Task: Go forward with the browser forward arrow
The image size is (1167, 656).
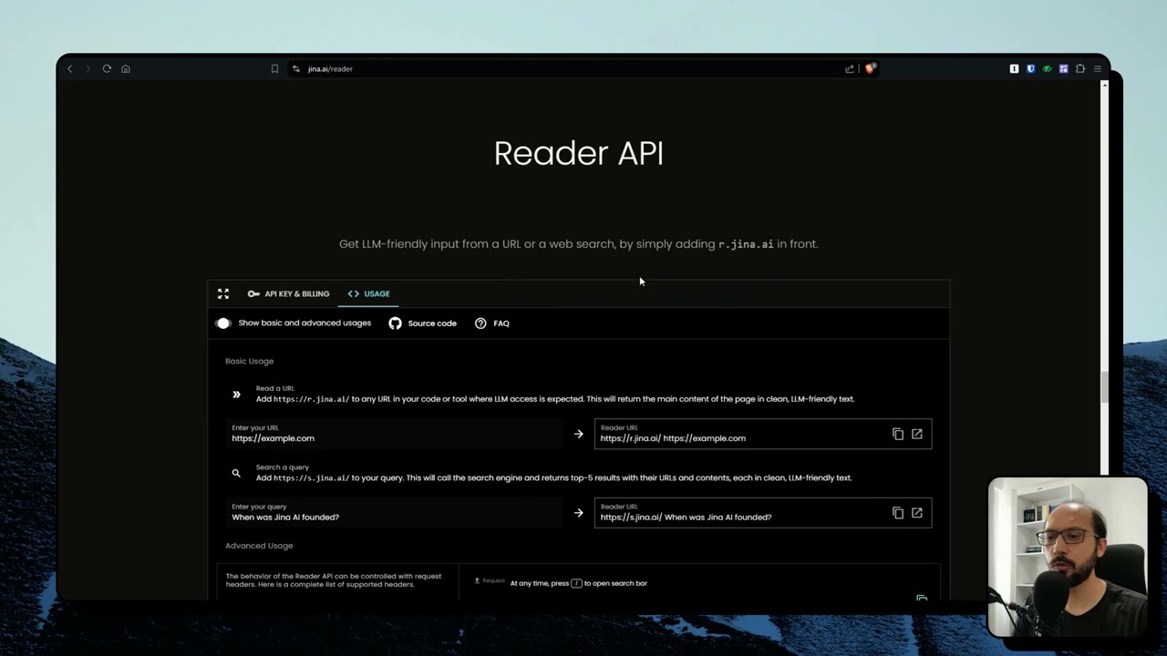Action: pyautogui.click(x=88, y=68)
